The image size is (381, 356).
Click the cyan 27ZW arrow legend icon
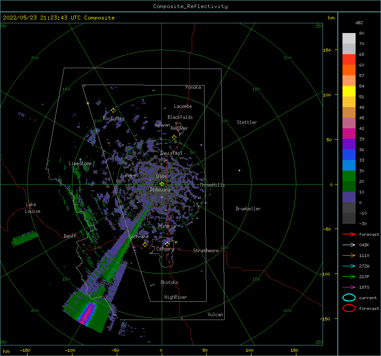[x=349, y=266]
